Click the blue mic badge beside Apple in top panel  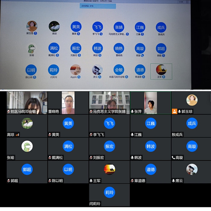(x=79, y=77)
